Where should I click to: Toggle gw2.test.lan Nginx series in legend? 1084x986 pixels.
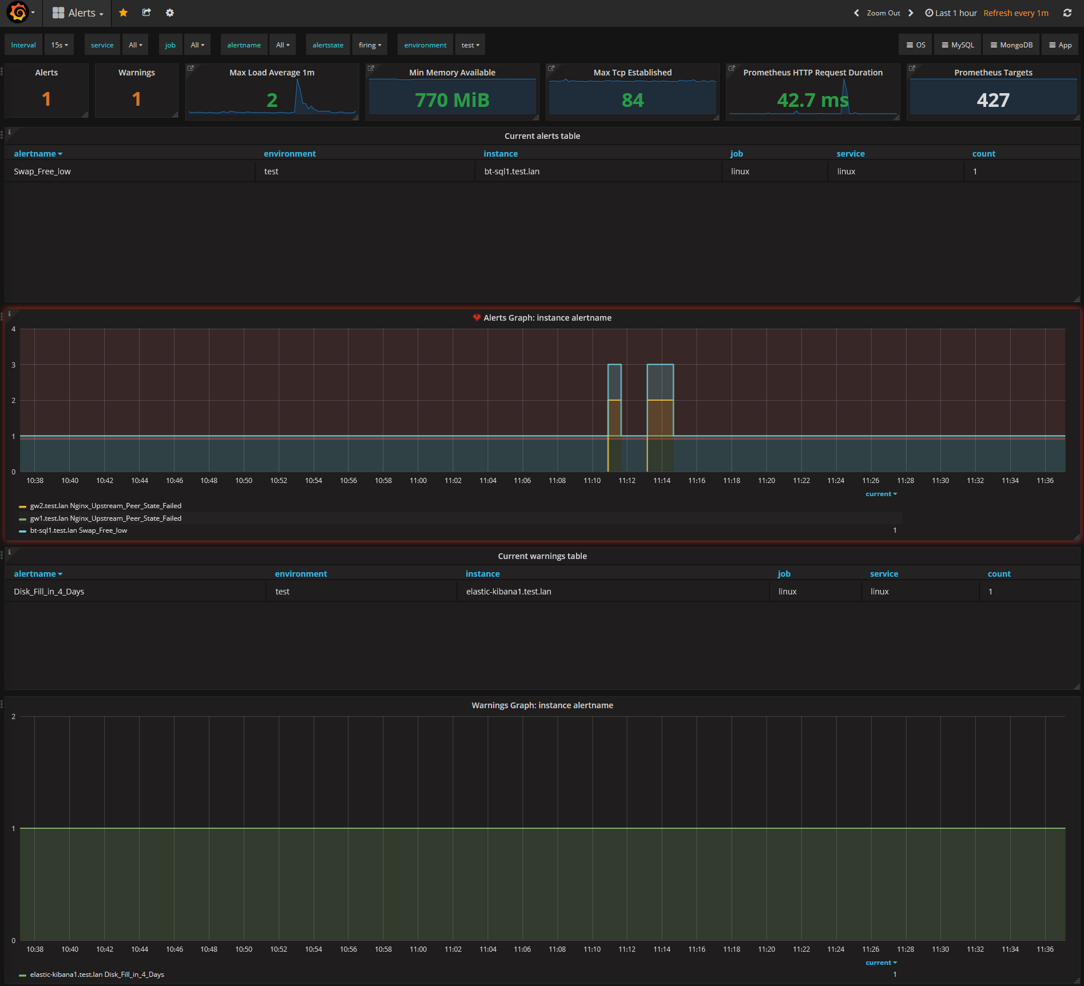tap(106, 506)
